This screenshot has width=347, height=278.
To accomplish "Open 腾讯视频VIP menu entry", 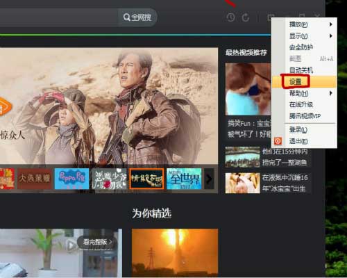I will [x=305, y=116].
